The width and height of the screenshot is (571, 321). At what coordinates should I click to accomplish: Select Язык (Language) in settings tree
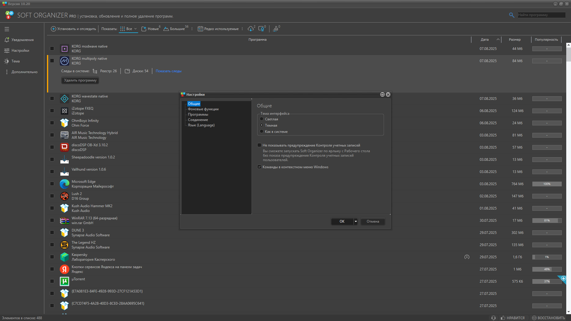(x=201, y=125)
